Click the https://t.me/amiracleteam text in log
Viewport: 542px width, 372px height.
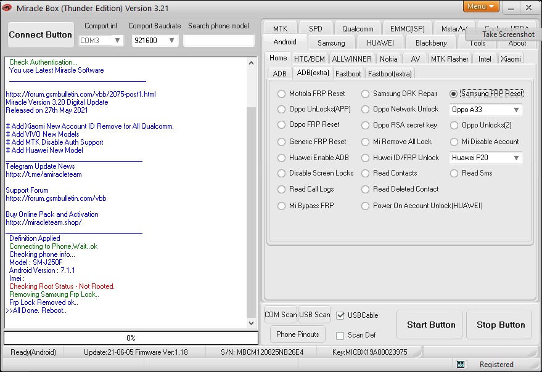tap(44, 174)
